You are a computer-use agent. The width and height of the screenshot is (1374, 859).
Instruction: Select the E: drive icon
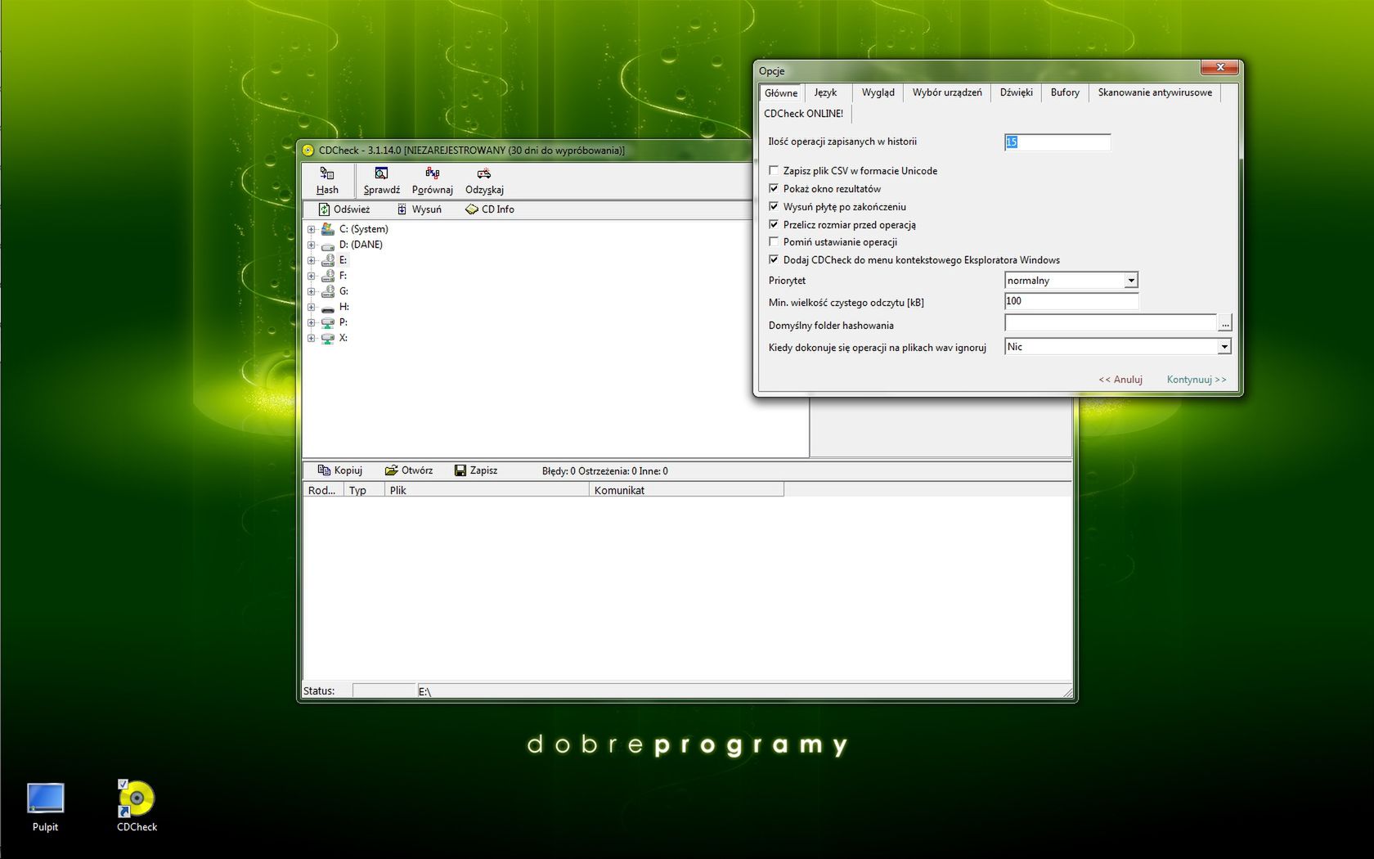328,260
